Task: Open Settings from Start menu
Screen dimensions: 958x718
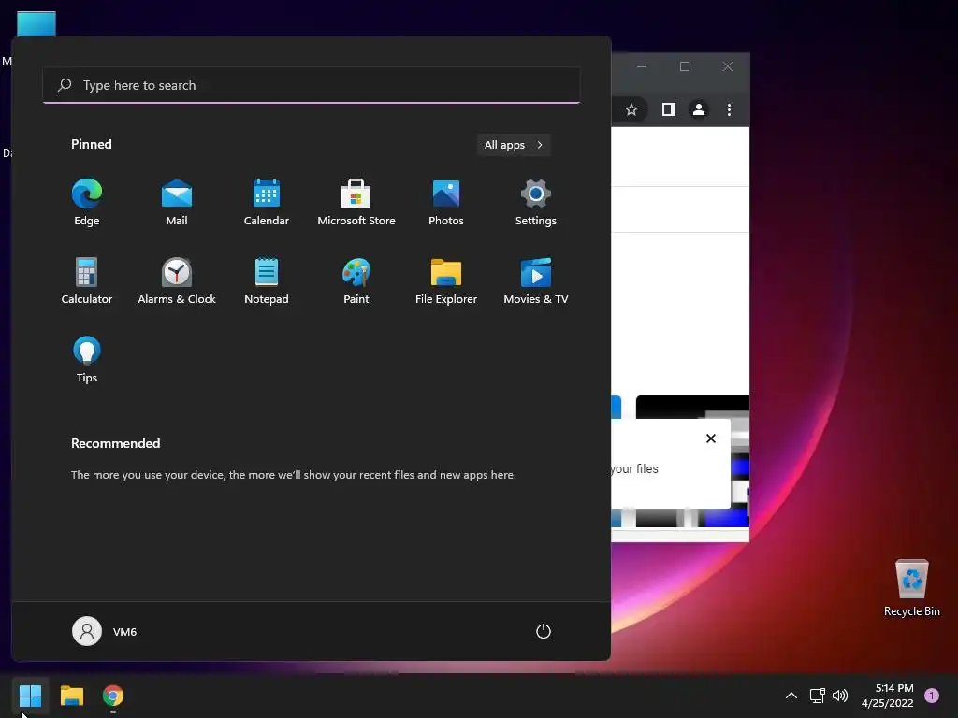Action: (536, 203)
